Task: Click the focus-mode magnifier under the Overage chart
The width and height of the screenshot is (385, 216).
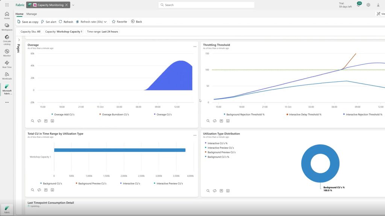Action: (32, 121)
